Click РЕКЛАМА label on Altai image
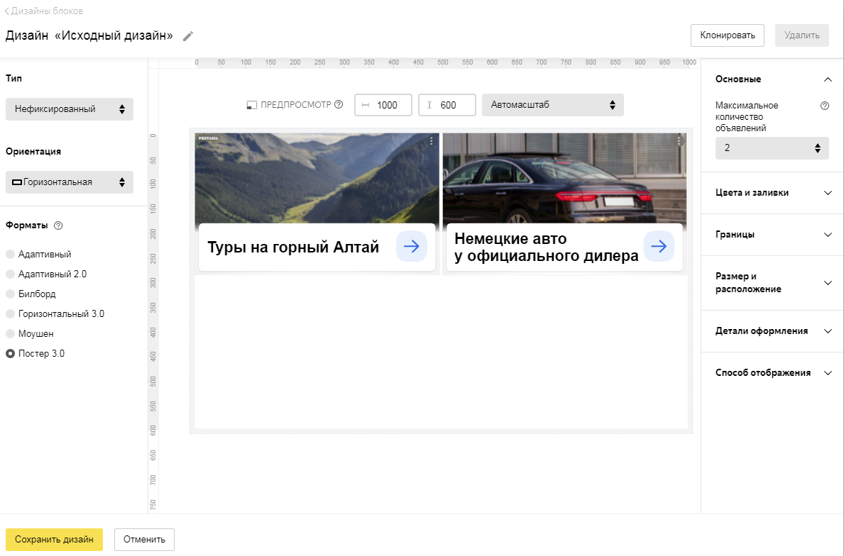 208,138
